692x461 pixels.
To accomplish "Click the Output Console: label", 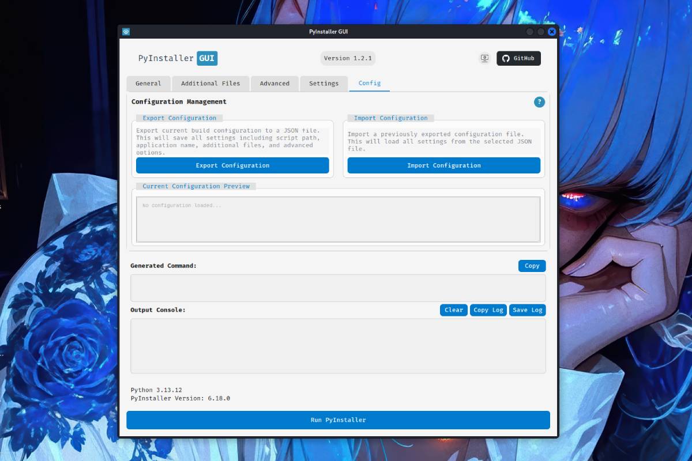I will click(x=158, y=310).
